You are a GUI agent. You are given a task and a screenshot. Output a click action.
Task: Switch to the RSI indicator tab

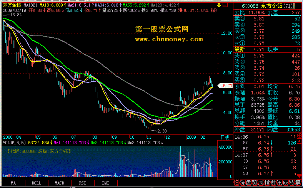(83, 183)
